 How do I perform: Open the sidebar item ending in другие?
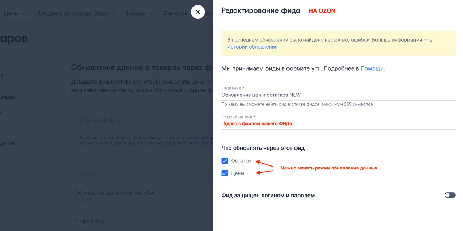[x=7, y=143]
